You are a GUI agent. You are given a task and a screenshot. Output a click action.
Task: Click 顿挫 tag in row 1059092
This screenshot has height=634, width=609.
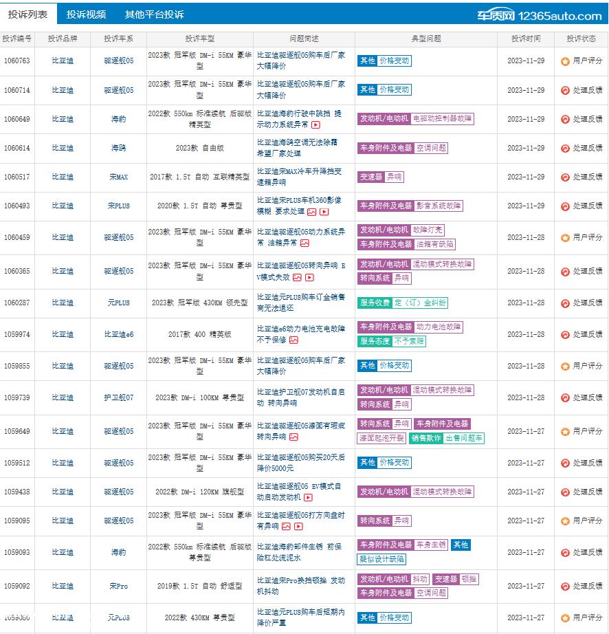(x=469, y=579)
